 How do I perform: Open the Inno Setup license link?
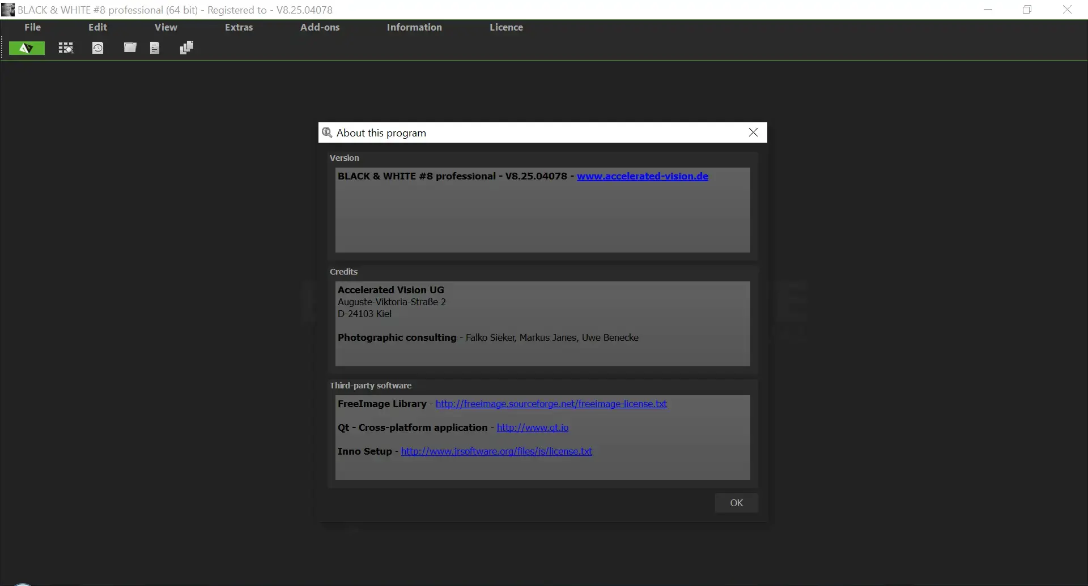coord(496,451)
